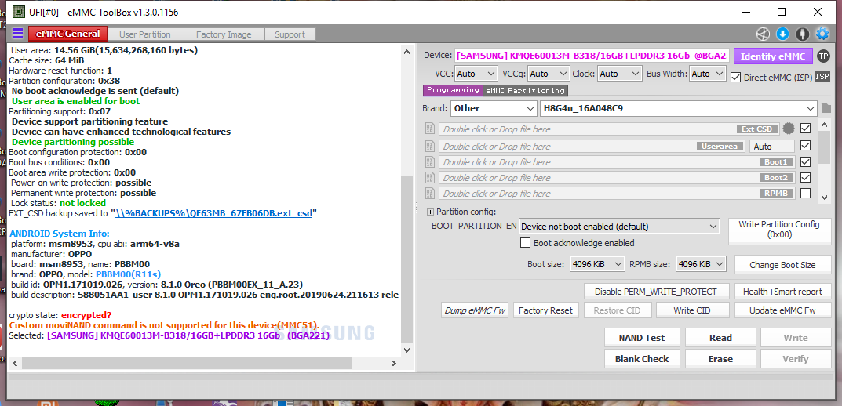Viewport: 842px width, 406px height.
Task: Click the binary file icon of RPMB row
Action: pos(429,193)
